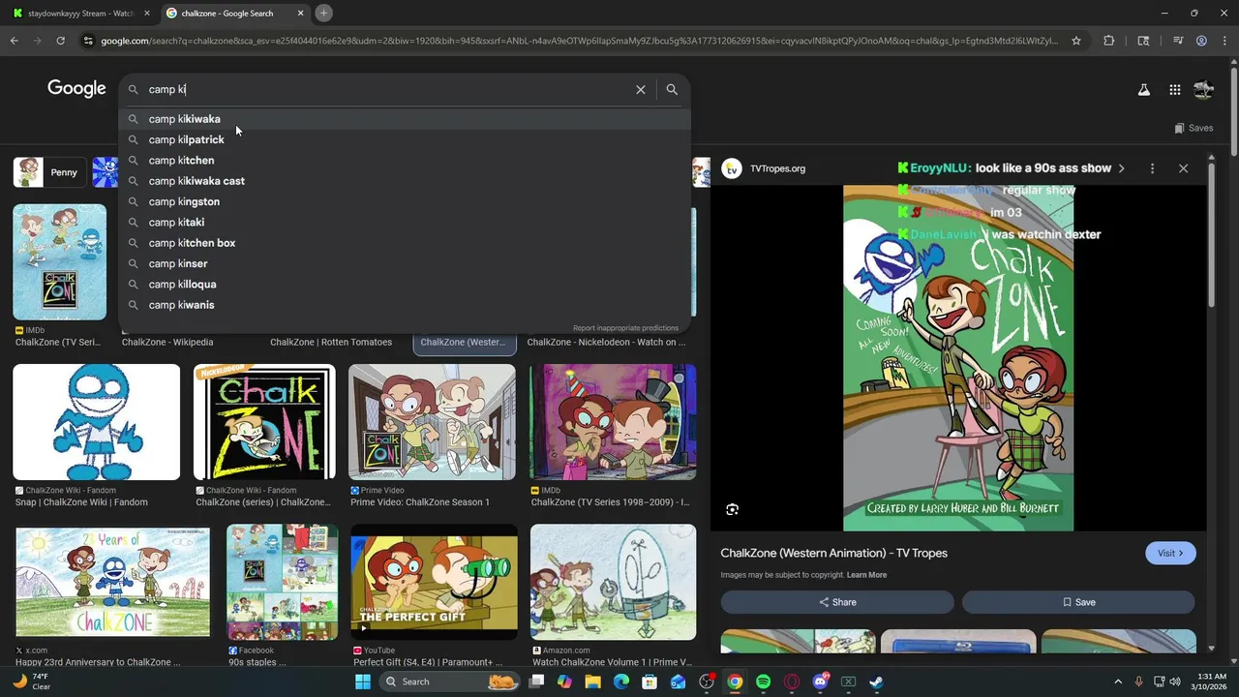
Task: Open Chrome profile icon in toolbar
Action: 1201,41
